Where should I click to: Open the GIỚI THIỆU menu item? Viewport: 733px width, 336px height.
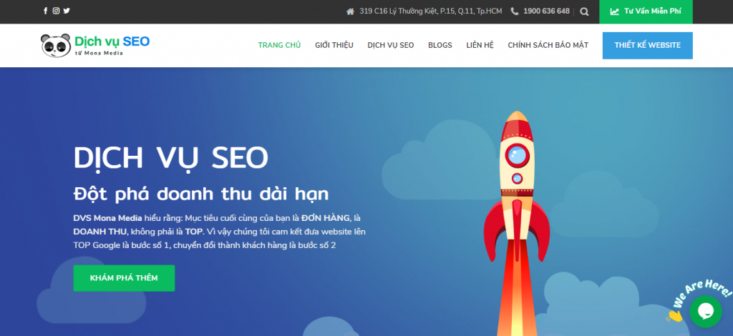pyautogui.click(x=334, y=45)
